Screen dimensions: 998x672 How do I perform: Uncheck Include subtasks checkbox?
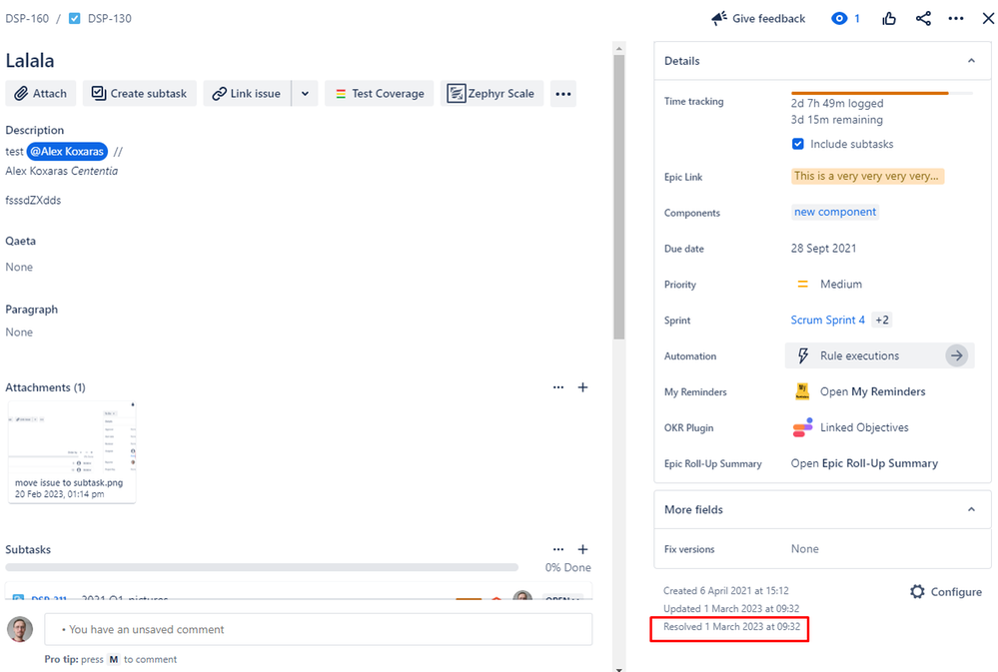[x=797, y=144]
